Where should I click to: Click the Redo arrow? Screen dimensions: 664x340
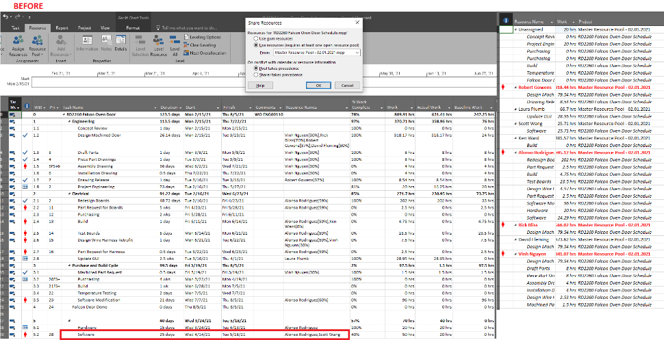(18, 17)
